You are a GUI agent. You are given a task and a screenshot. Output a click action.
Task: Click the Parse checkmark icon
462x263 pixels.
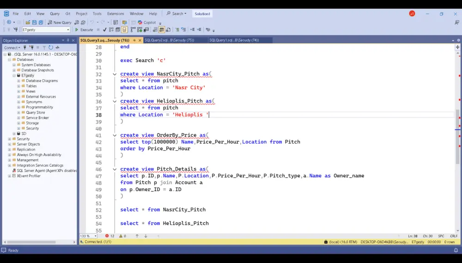coord(105,30)
